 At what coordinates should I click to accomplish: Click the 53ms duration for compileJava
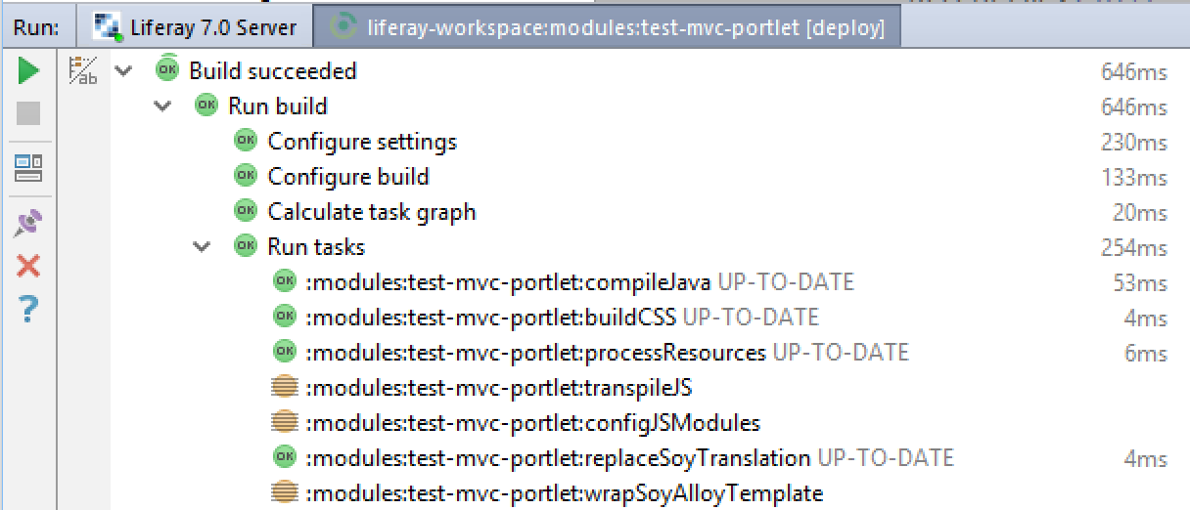click(x=1140, y=283)
